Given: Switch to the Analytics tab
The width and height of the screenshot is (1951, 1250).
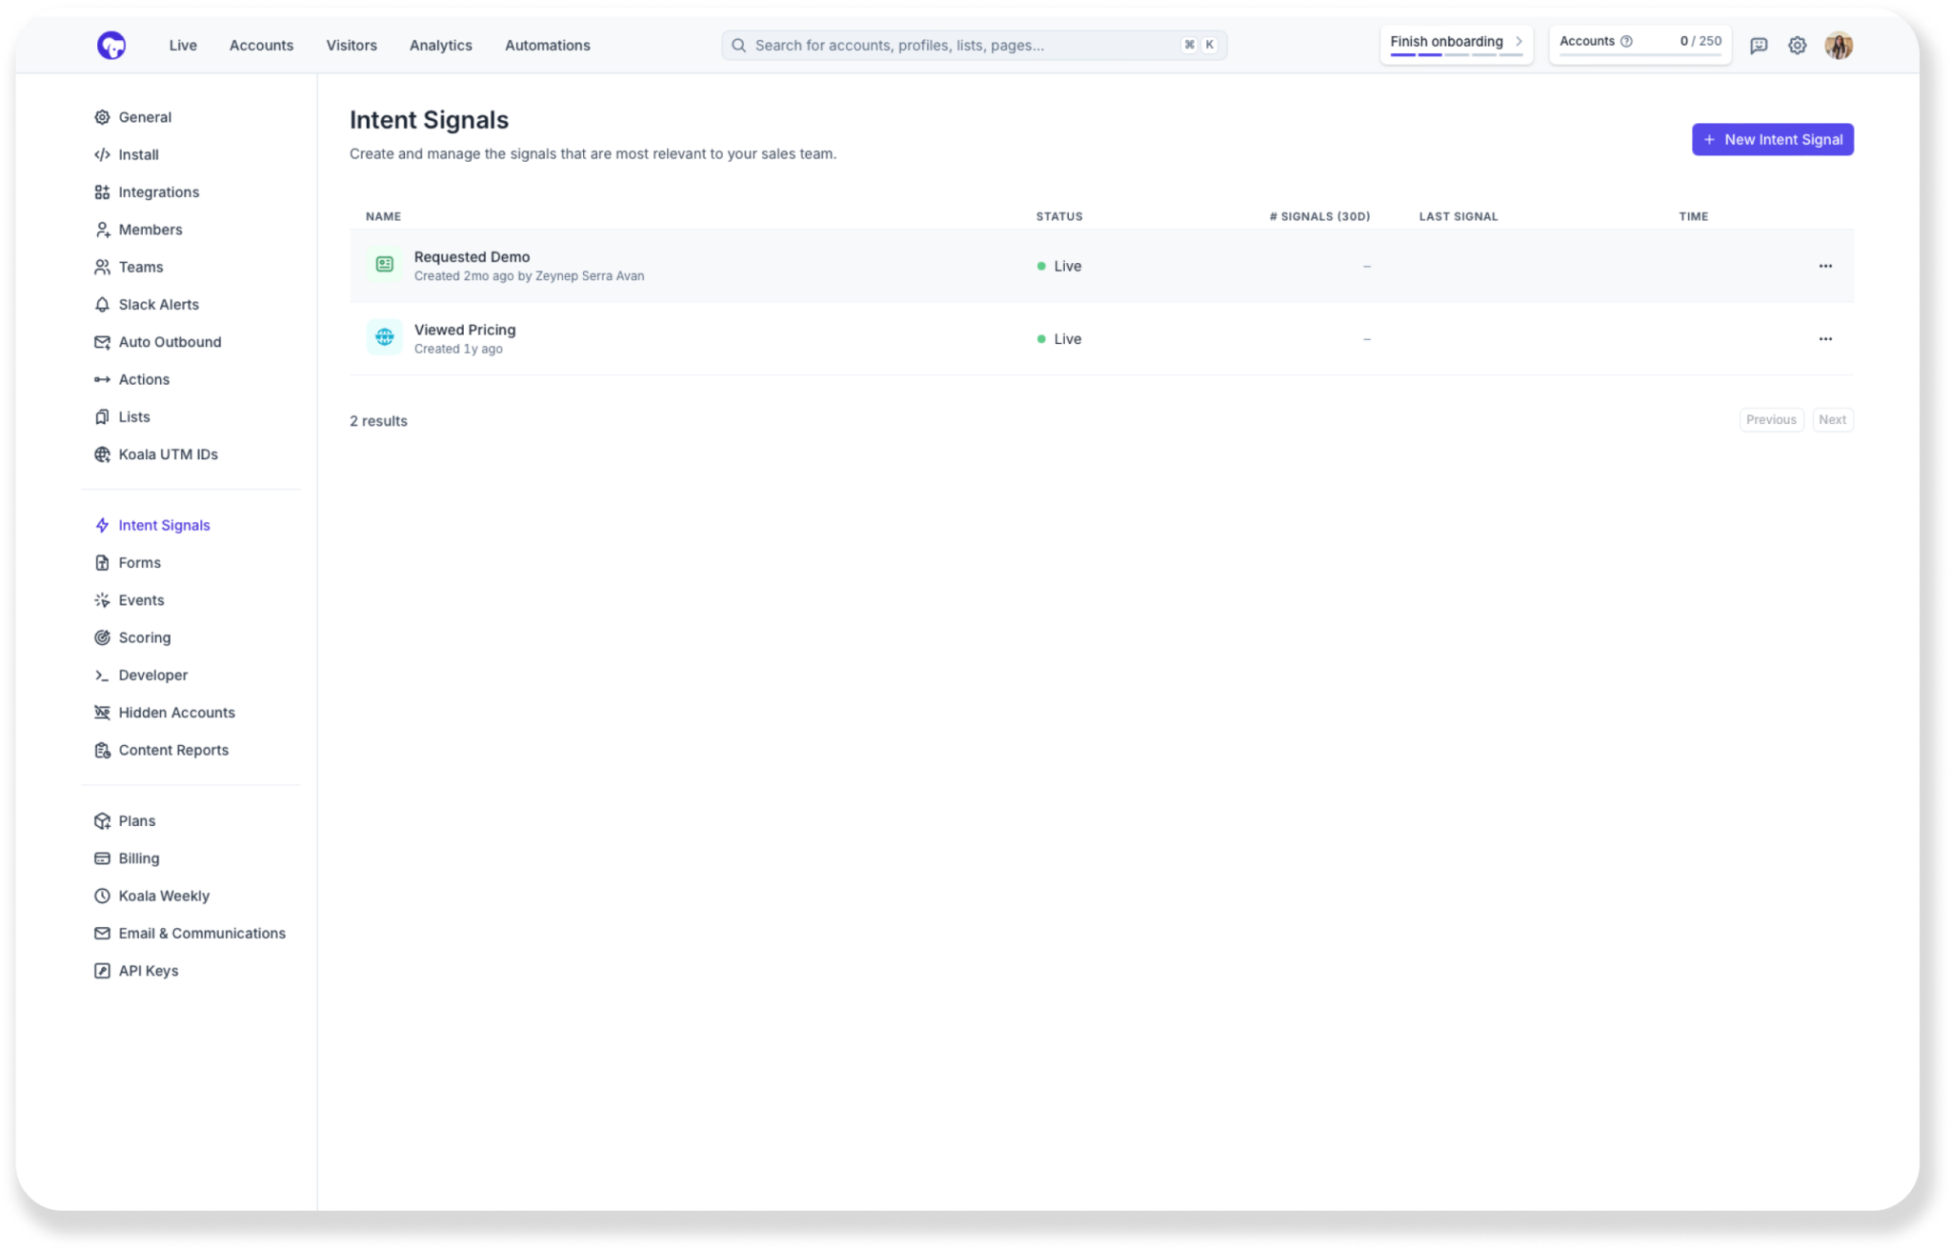Looking at the screenshot, I should point(440,45).
